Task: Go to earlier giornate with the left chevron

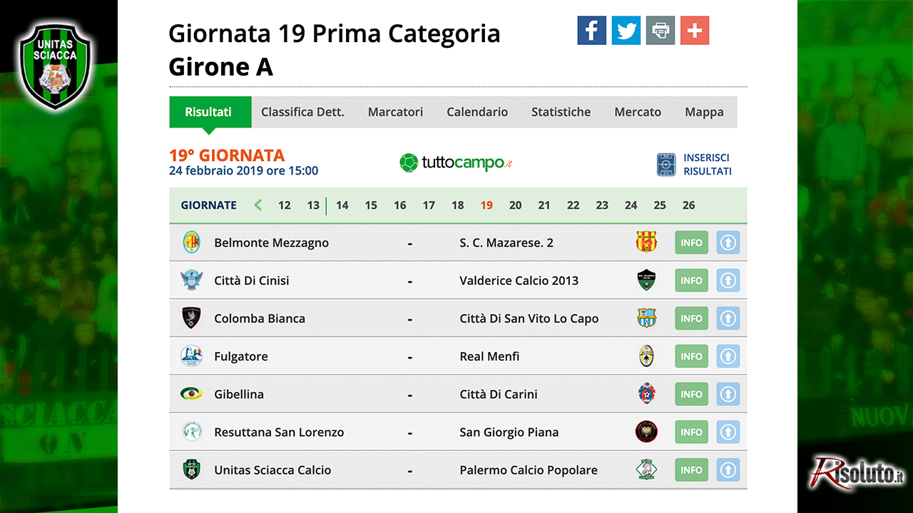Action: pyautogui.click(x=258, y=205)
